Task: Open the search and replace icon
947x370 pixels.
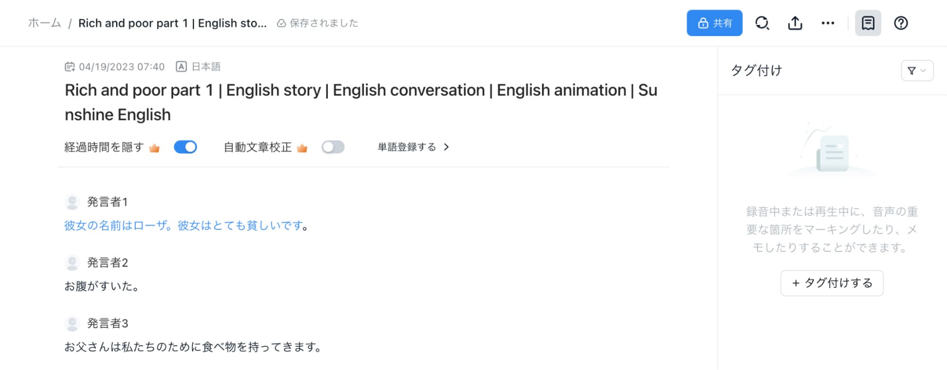Action: [762, 23]
